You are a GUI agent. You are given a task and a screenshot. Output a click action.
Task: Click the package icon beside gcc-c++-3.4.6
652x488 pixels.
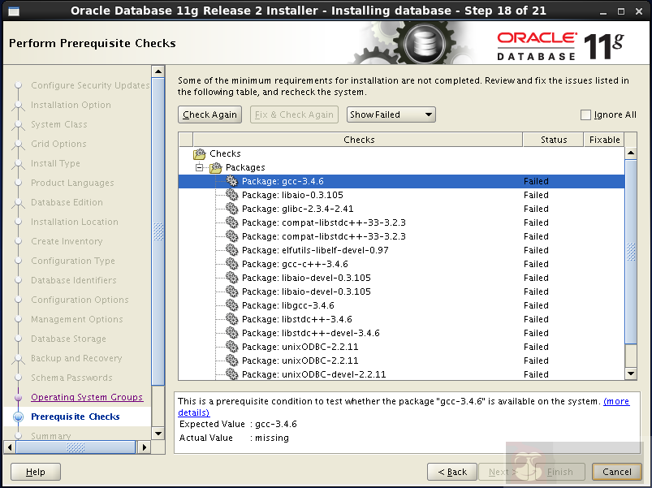click(x=231, y=264)
